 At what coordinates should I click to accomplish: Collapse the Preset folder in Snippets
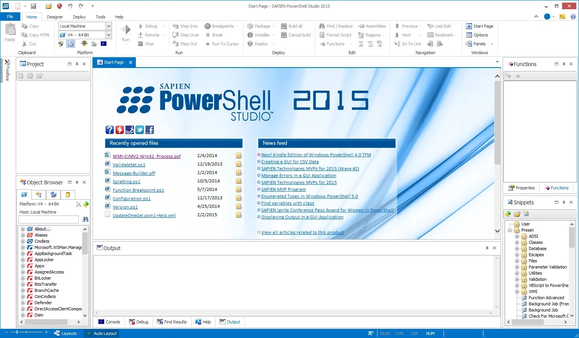510,230
